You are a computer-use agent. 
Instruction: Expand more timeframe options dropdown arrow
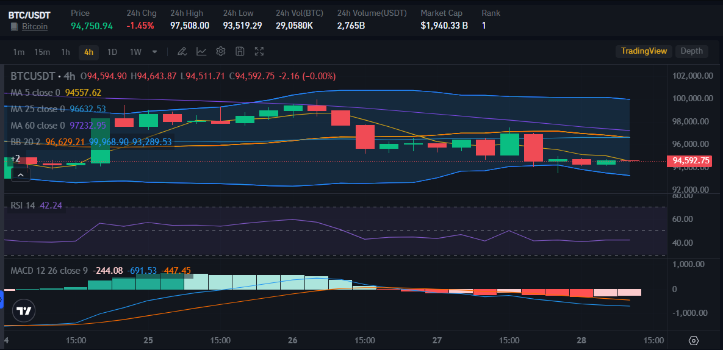(154, 52)
